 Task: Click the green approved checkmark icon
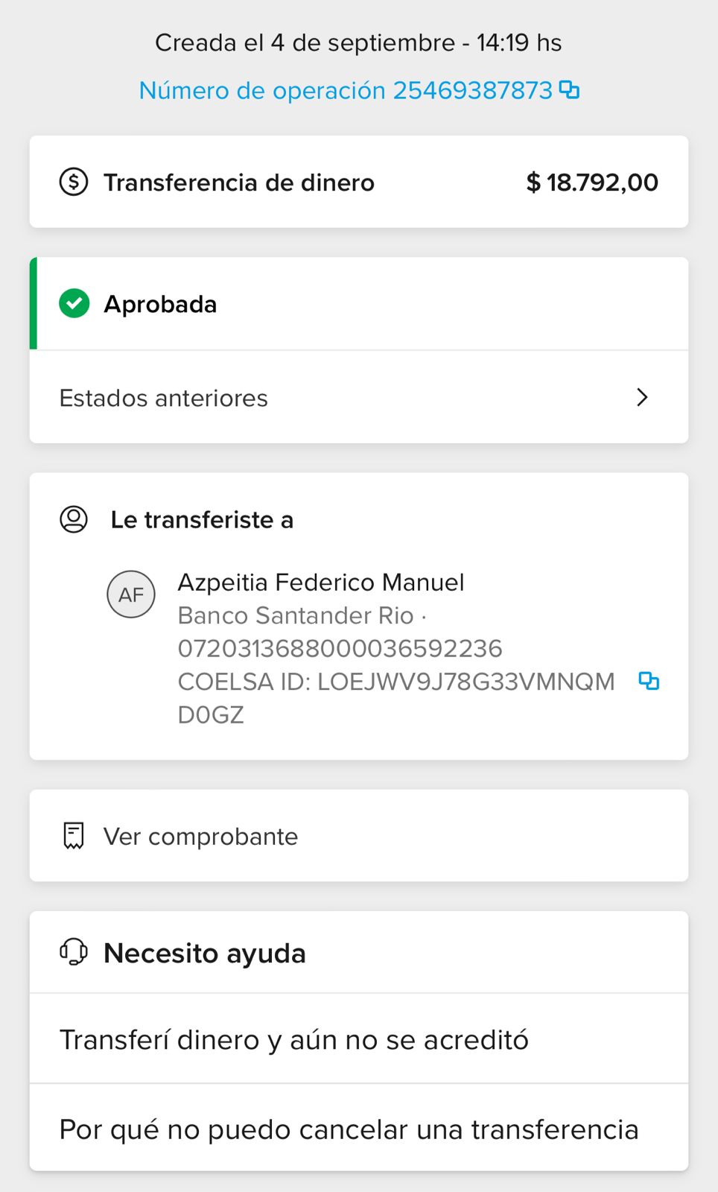74,303
